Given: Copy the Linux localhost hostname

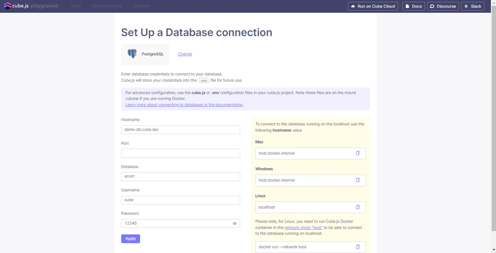Looking at the screenshot, I should [x=357, y=207].
